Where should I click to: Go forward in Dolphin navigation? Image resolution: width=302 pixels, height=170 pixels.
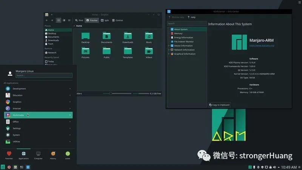(52, 20)
